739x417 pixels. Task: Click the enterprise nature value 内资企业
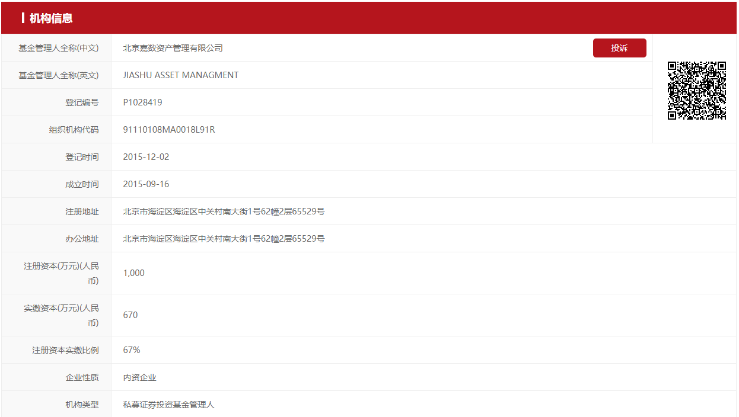click(x=139, y=377)
